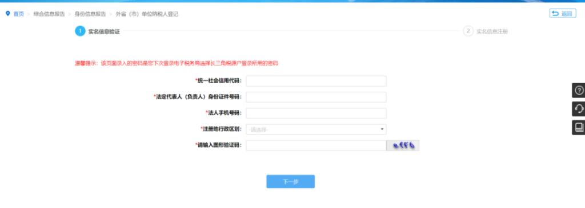Click the 外省（市）单位纳税人登记 breadcrumb
585x208 pixels.
(147, 14)
